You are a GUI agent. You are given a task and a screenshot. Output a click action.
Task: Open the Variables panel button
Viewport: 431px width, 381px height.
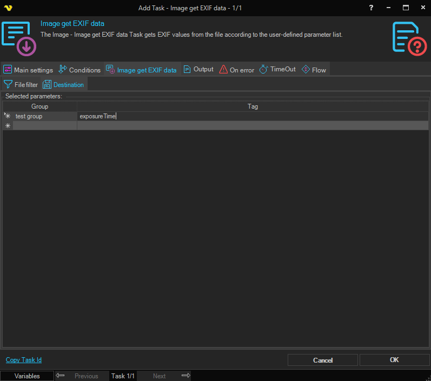(27, 376)
